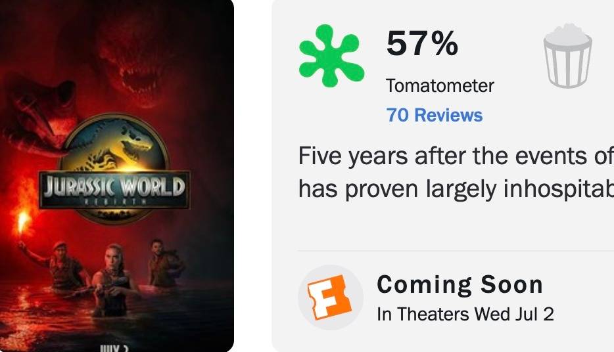Click the red dinosaur head on poster
This screenshot has height=352, width=614.
tap(130, 58)
